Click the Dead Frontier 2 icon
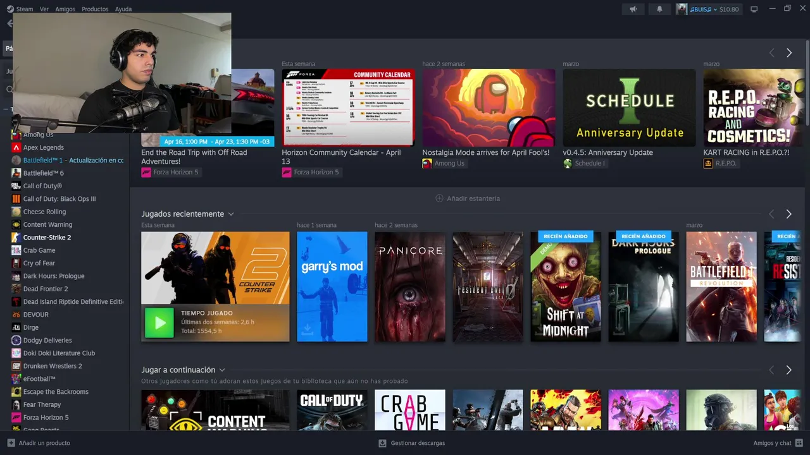 point(16,289)
